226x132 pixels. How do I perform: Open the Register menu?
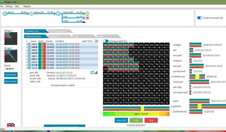[x=27, y=6]
